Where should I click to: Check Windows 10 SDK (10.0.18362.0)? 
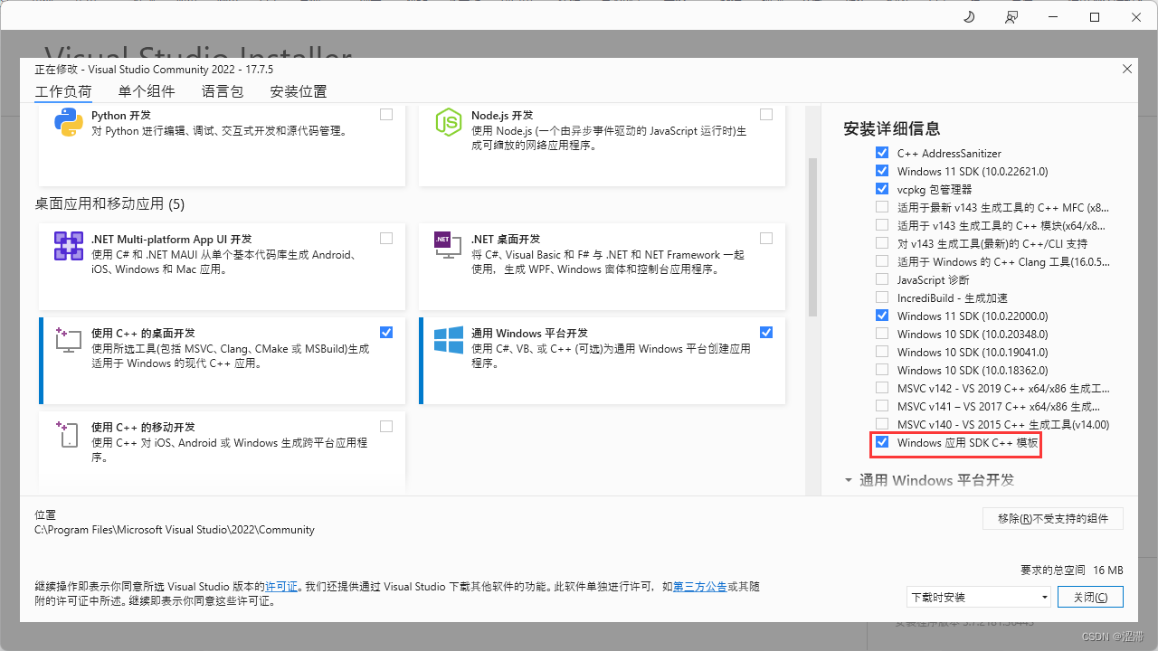pyautogui.click(x=882, y=370)
